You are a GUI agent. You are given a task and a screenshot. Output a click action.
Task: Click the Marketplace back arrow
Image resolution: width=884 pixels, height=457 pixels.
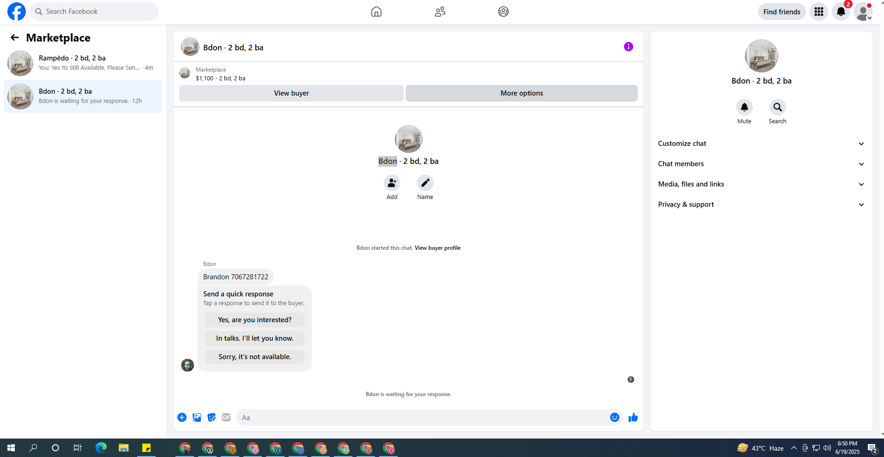15,37
